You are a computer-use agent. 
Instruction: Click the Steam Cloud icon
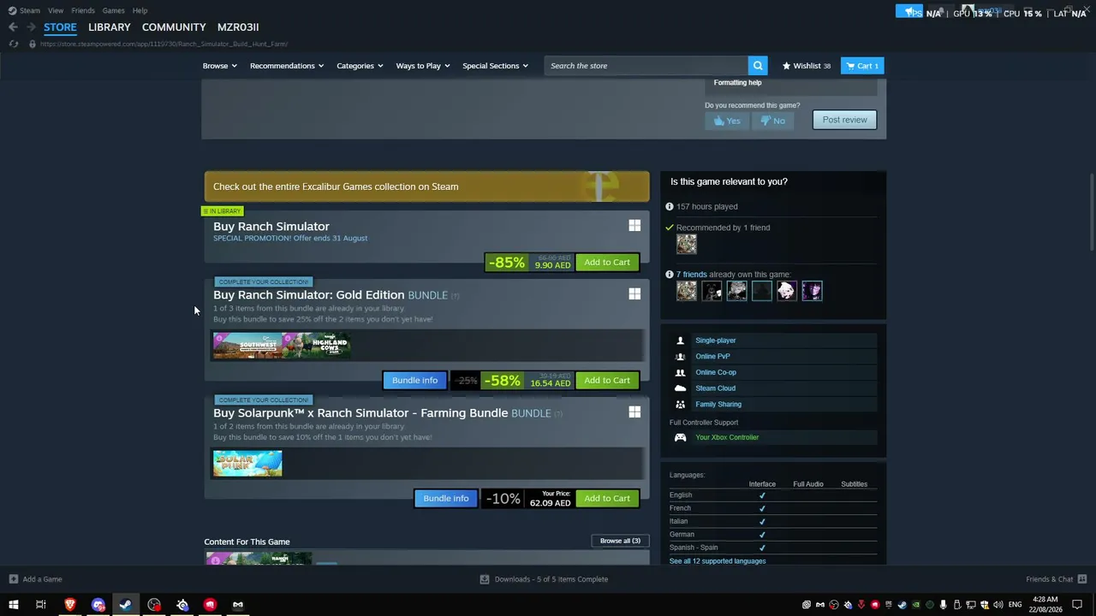point(680,388)
